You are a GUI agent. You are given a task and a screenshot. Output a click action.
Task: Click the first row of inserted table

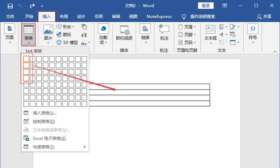(x=149, y=87)
